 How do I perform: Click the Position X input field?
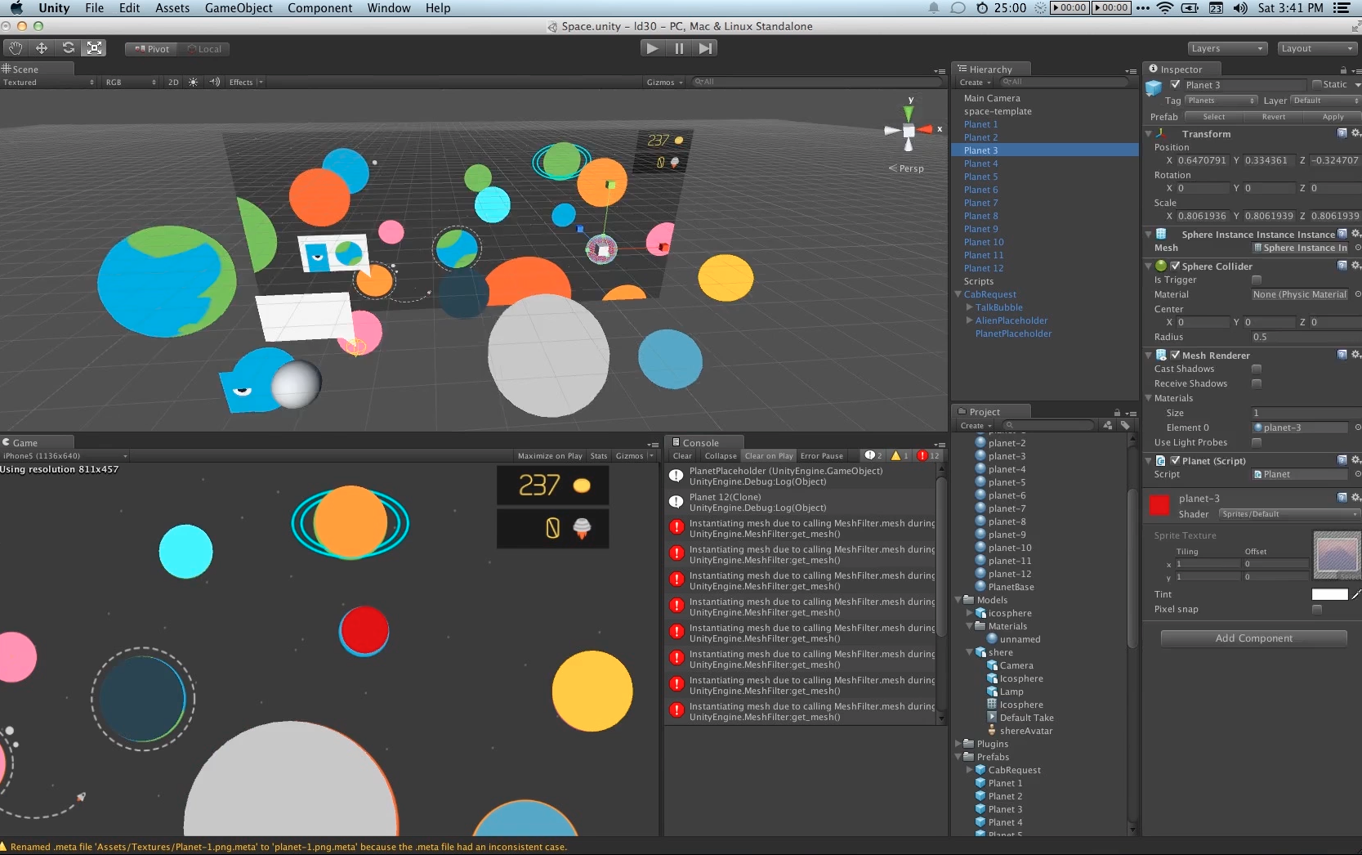pyautogui.click(x=1202, y=160)
